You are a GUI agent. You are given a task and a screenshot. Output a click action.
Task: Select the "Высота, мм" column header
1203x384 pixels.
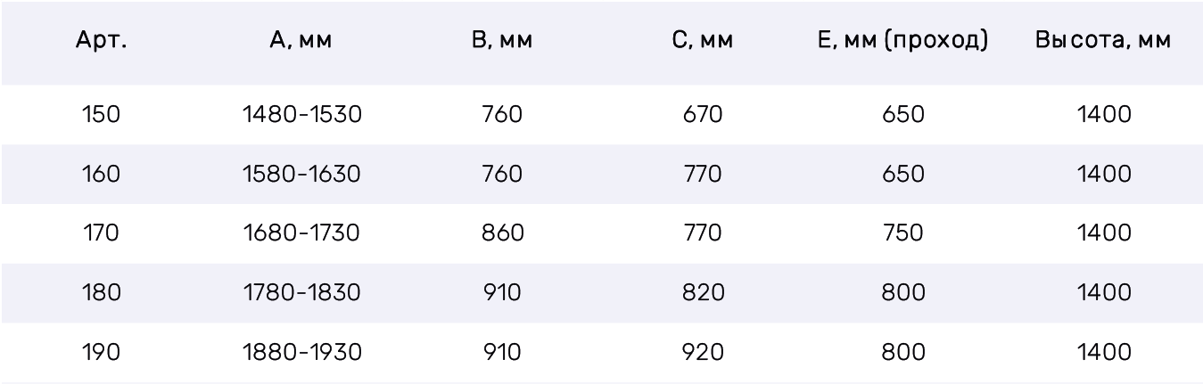point(1103,41)
